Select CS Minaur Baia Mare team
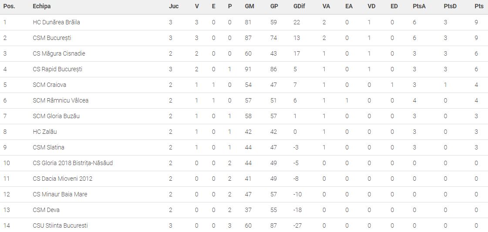The image size is (488, 232). pos(60,194)
